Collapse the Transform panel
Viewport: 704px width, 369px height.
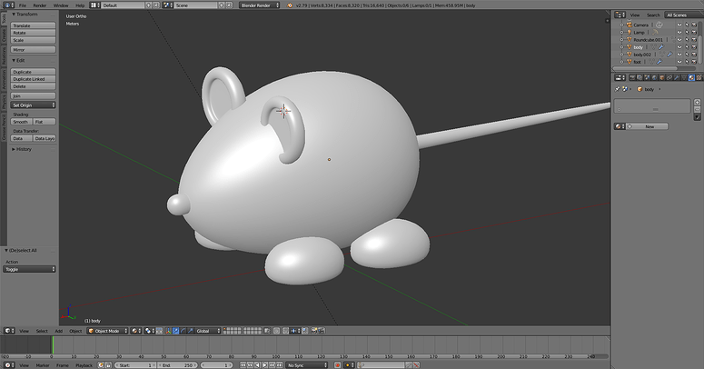(x=25, y=15)
